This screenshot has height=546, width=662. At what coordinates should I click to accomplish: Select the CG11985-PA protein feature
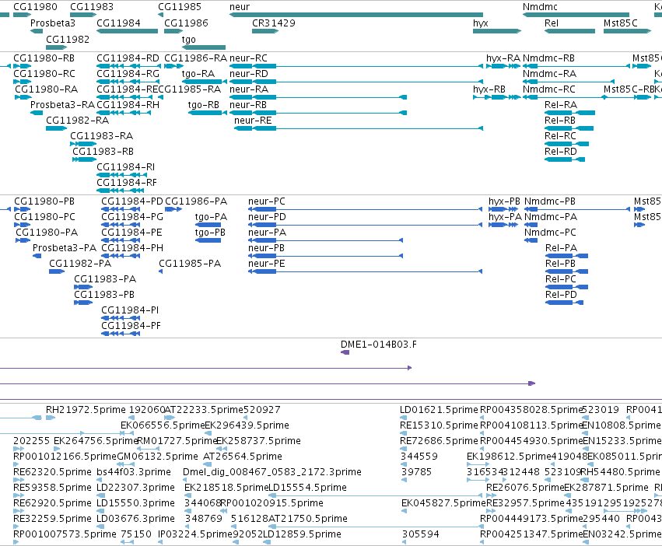pyautogui.click(x=160, y=271)
